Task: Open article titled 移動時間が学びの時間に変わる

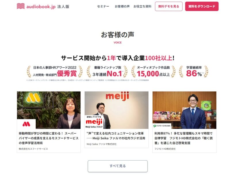Action: pyautogui.click(x=49, y=138)
